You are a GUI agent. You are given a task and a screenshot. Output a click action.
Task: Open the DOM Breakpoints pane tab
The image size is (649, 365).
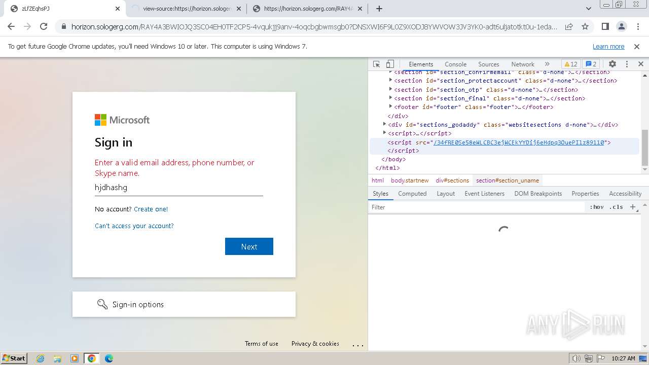[538, 194]
